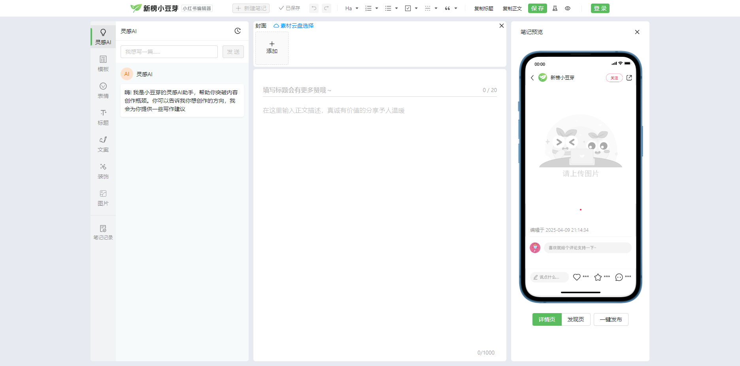Expand numbered list style dropdown arrow
740x366 pixels.
coord(377,8)
